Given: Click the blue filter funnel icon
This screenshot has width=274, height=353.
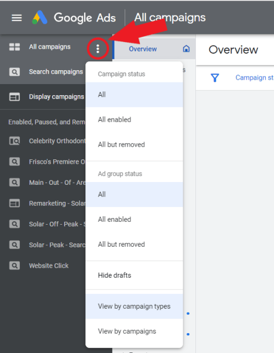Looking at the screenshot, I should pyautogui.click(x=215, y=77).
